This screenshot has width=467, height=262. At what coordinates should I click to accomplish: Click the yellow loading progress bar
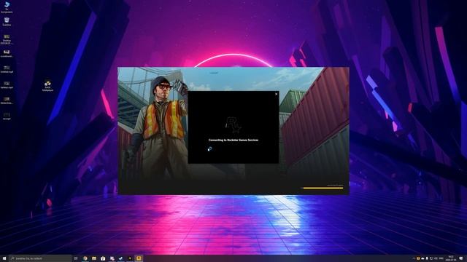point(323,188)
